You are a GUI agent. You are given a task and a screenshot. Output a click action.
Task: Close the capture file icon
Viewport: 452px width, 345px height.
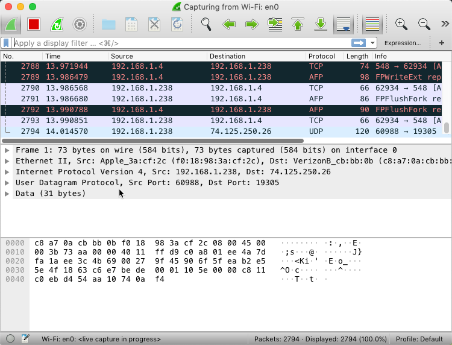click(x=154, y=24)
